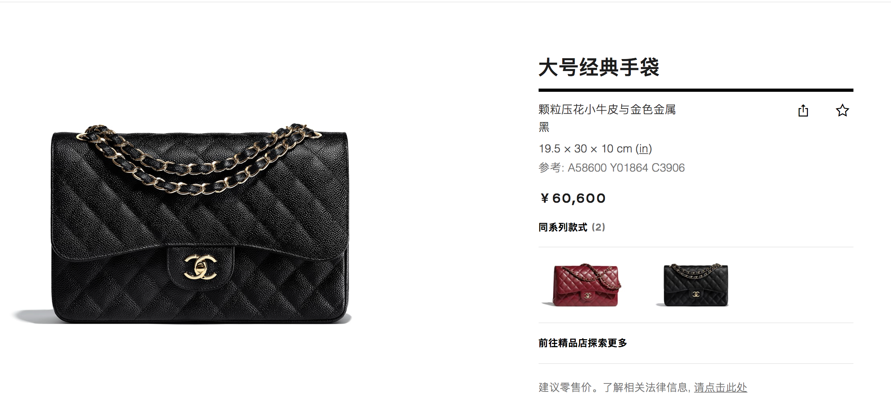891x419 pixels.
Task: Add the bag to favorites with the star icon
Action: click(x=842, y=111)
